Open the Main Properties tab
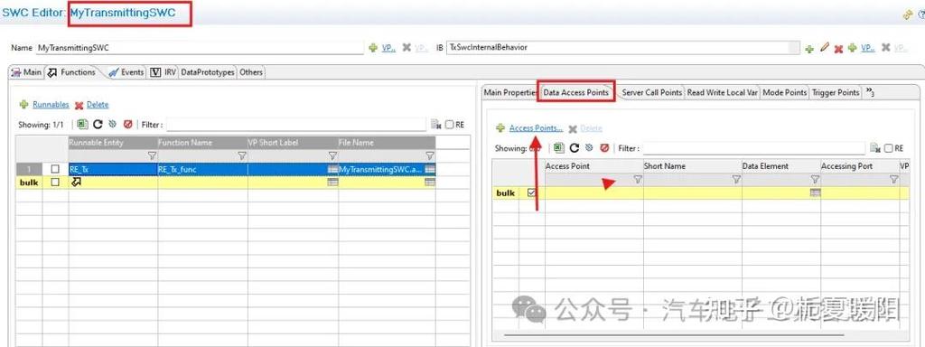 tap(510, 93)
